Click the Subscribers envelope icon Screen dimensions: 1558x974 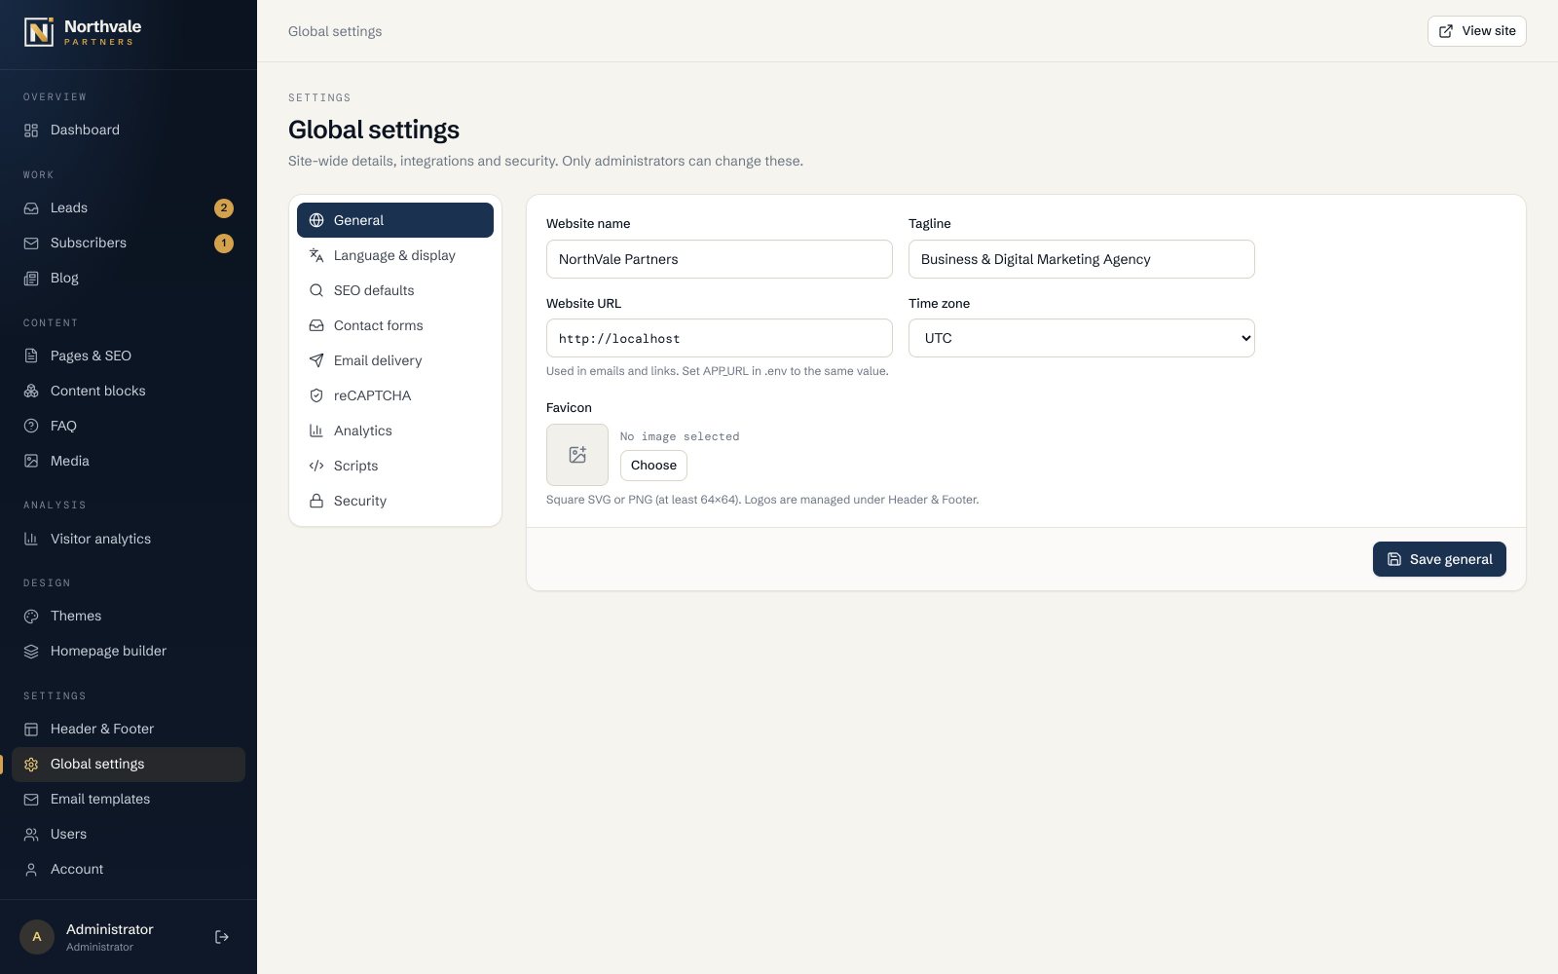tap(31, 243)
